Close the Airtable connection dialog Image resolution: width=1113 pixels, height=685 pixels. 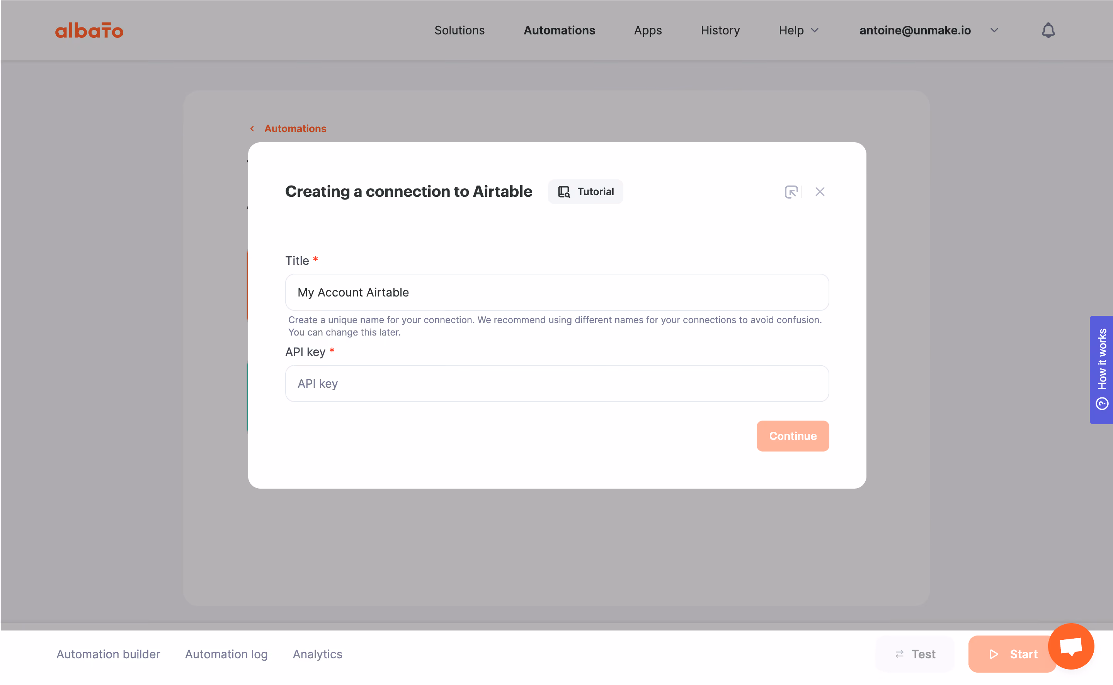click(x=820, y=192)
